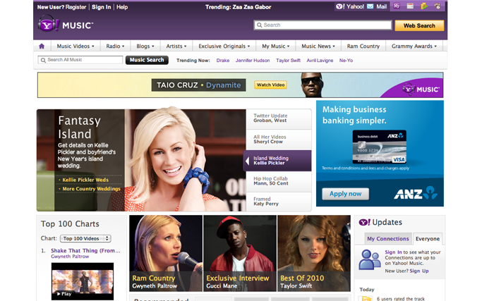Image resolution: width=494 pixels, height=301 pixels.
Task: Click the trending Ne-Yo link
Action: [346, 61]
